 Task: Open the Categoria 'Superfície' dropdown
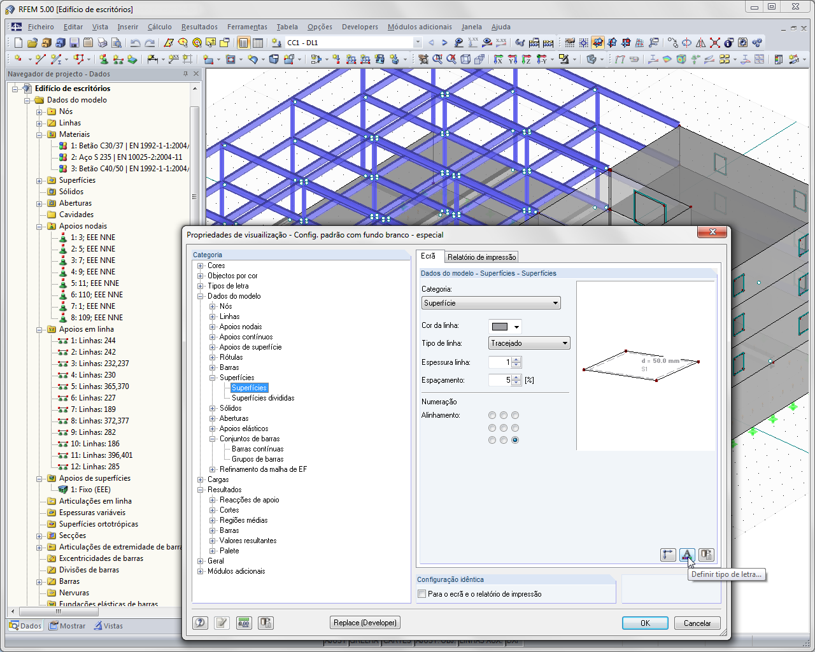coord(491,303)
